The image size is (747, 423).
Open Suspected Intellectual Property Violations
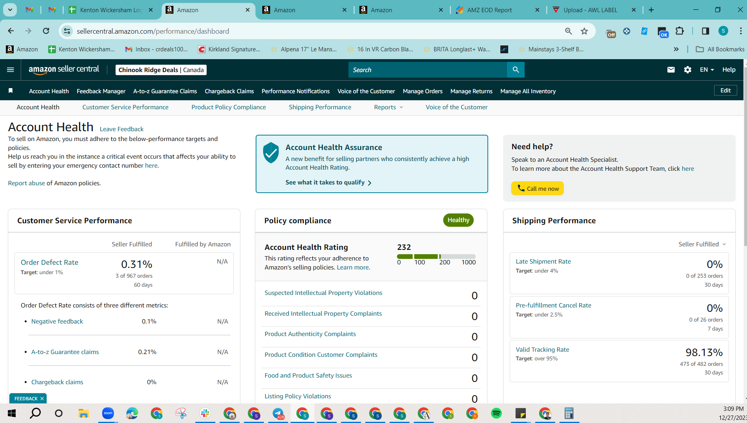point(323,293)
